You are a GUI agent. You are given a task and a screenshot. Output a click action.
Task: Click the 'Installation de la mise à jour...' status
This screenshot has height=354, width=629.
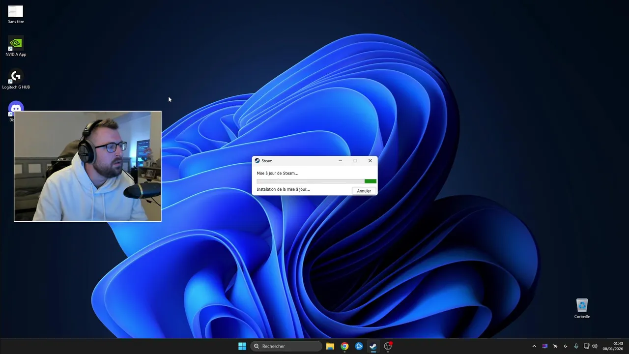point(283,189)
